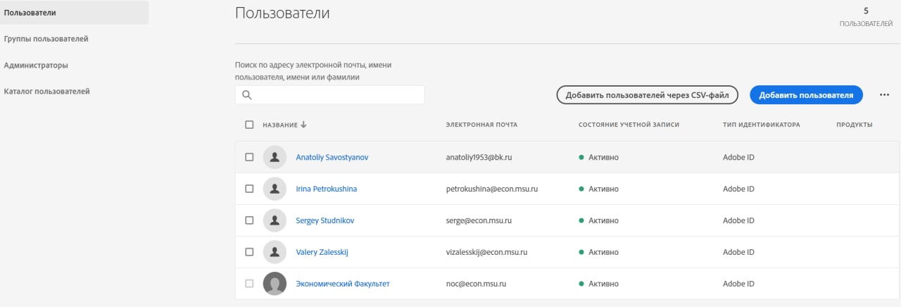Click Irina Petrokushina's avatar icon
This screenshot has width=901, height=307.
coord(275,189)
